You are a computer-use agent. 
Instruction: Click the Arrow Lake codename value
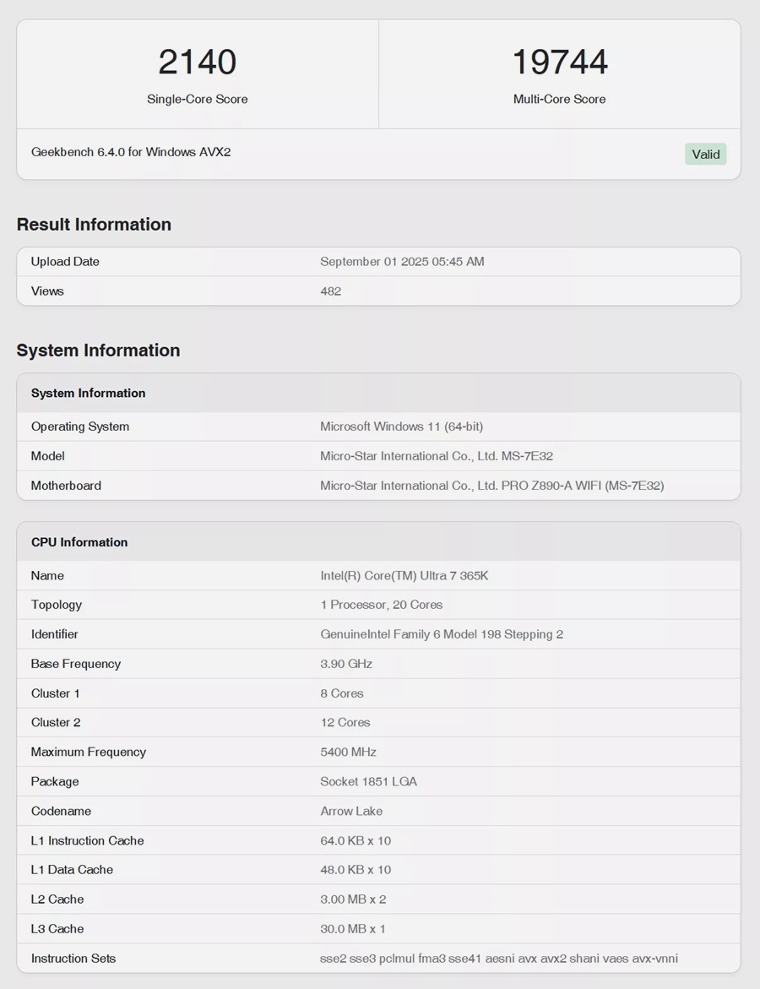coord(351,811)
